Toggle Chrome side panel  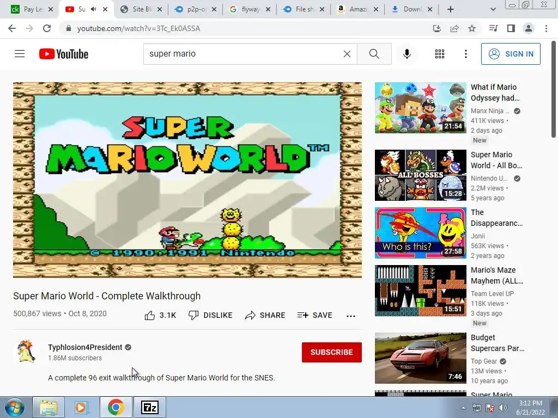511,28
